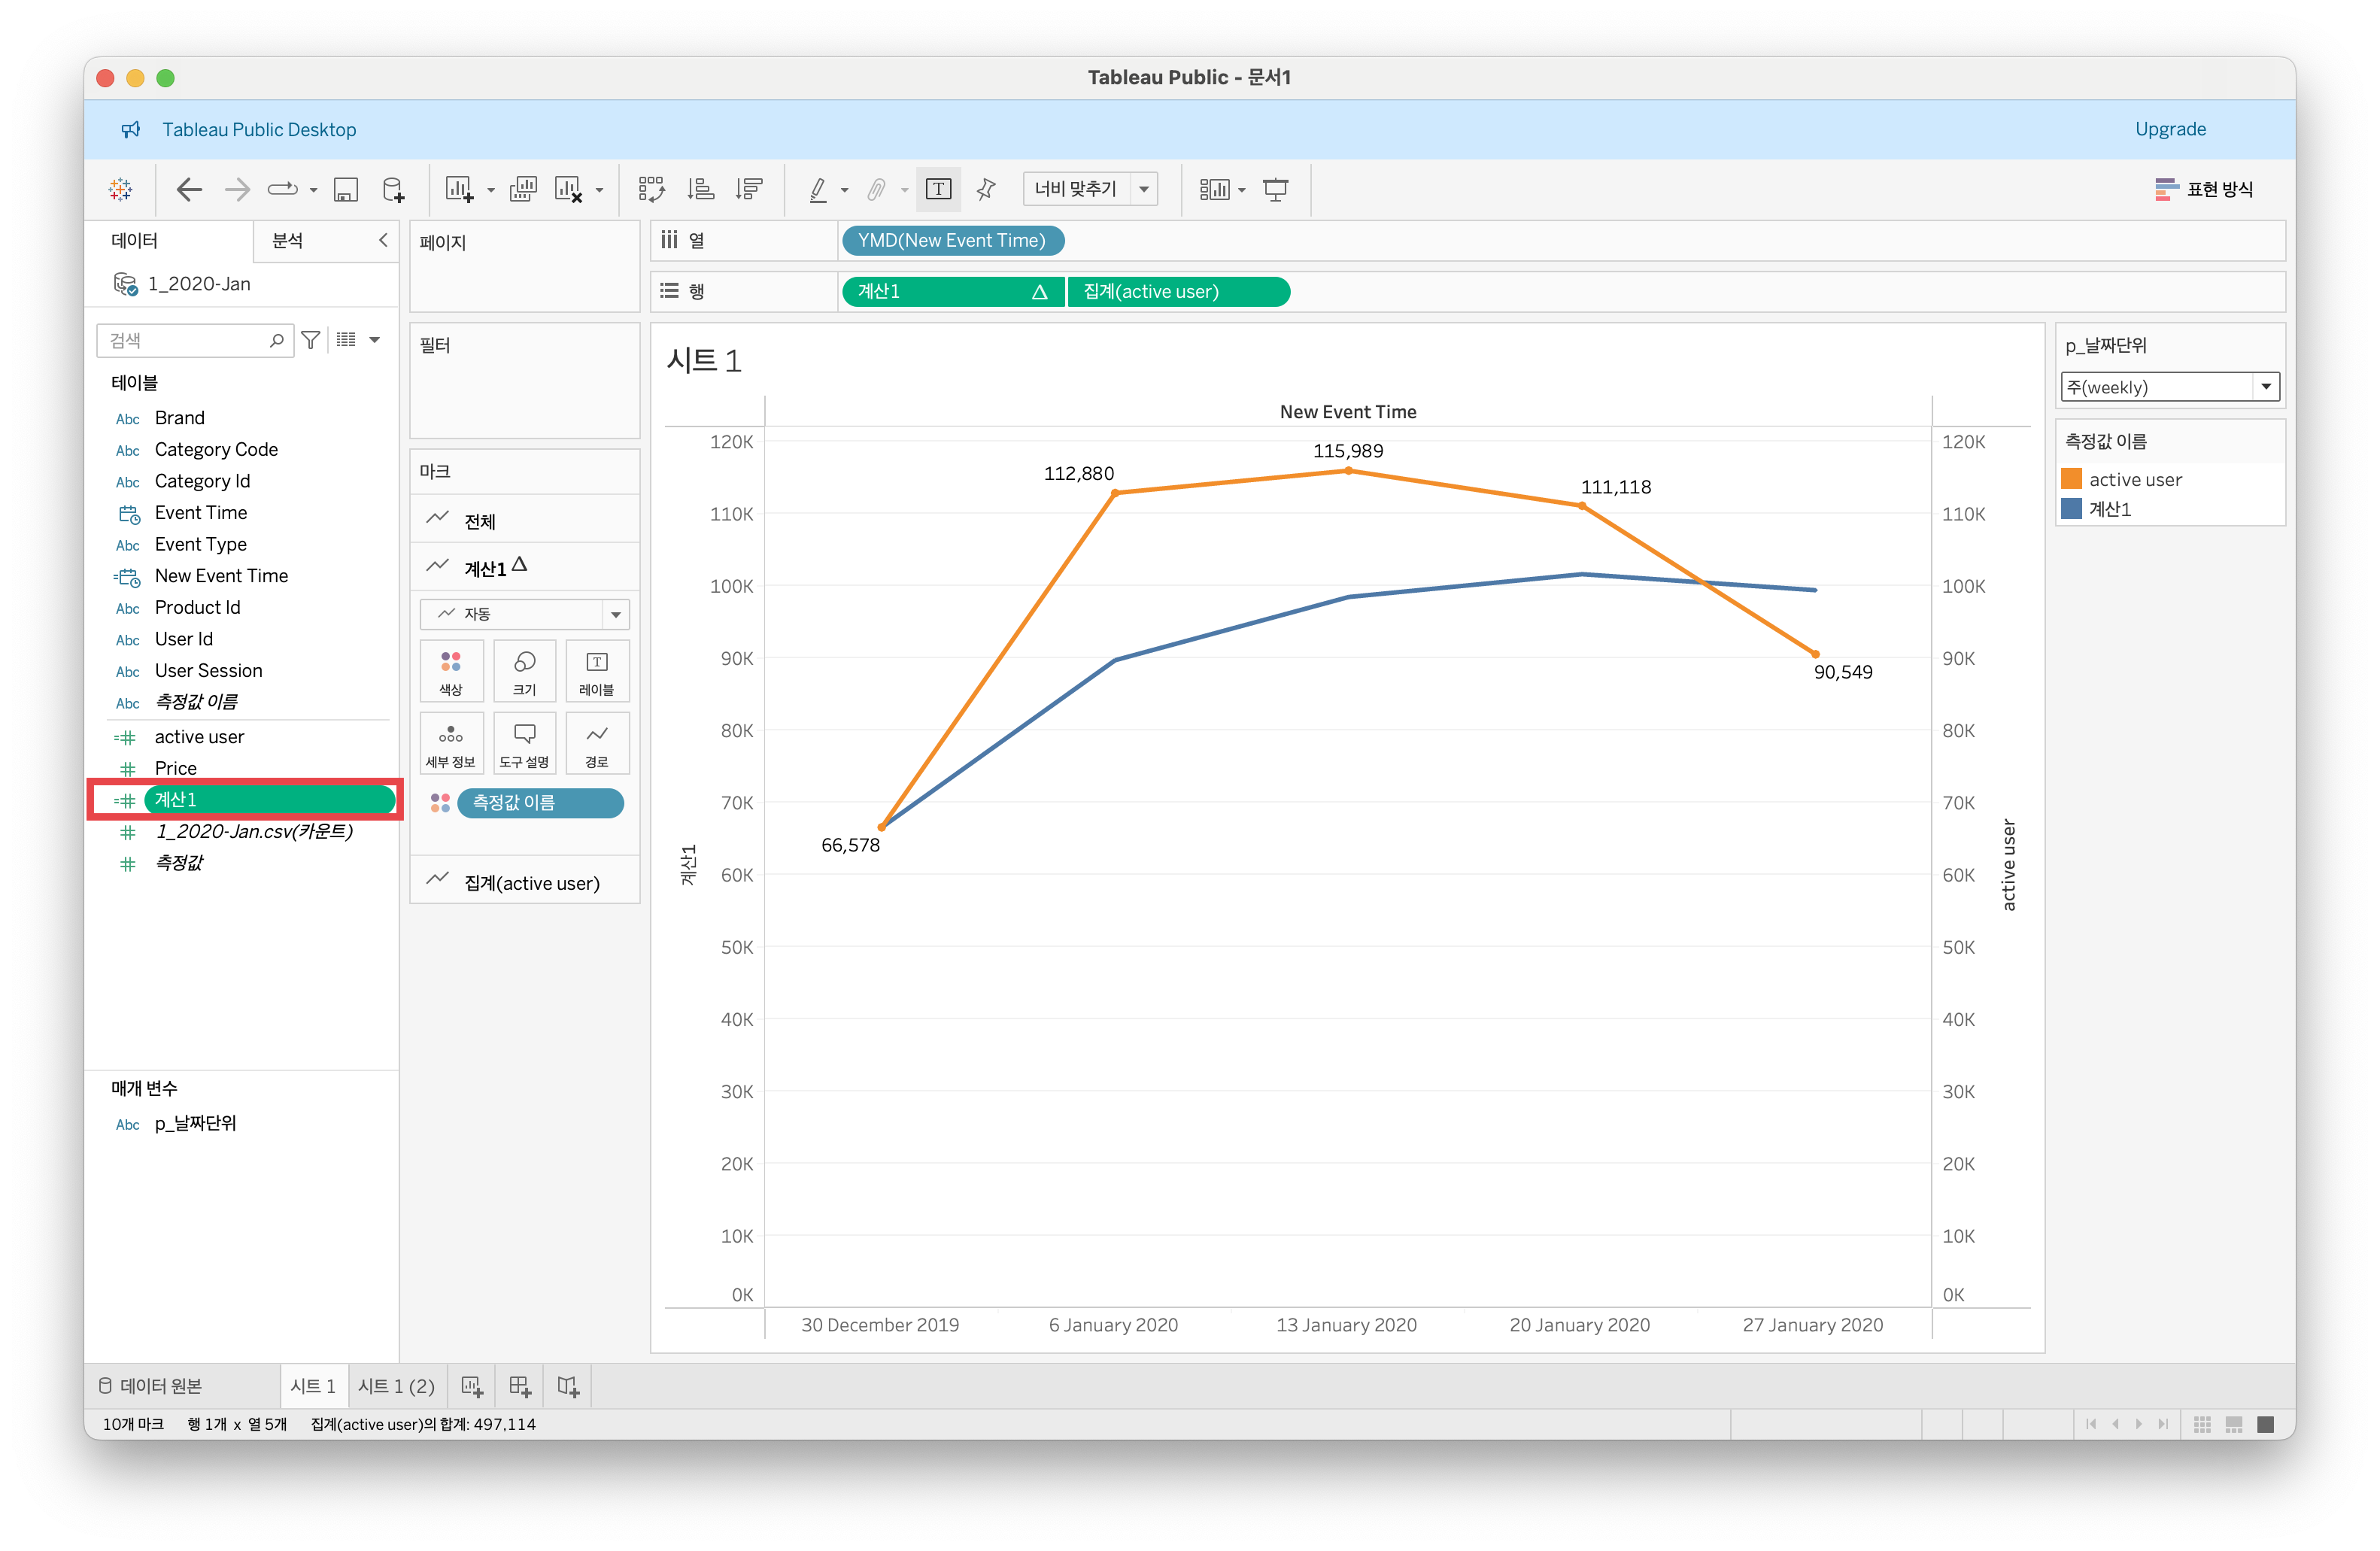Switch to the 분석 analytics tab
Viewport: 2380px width, 1551px height.
288,241
